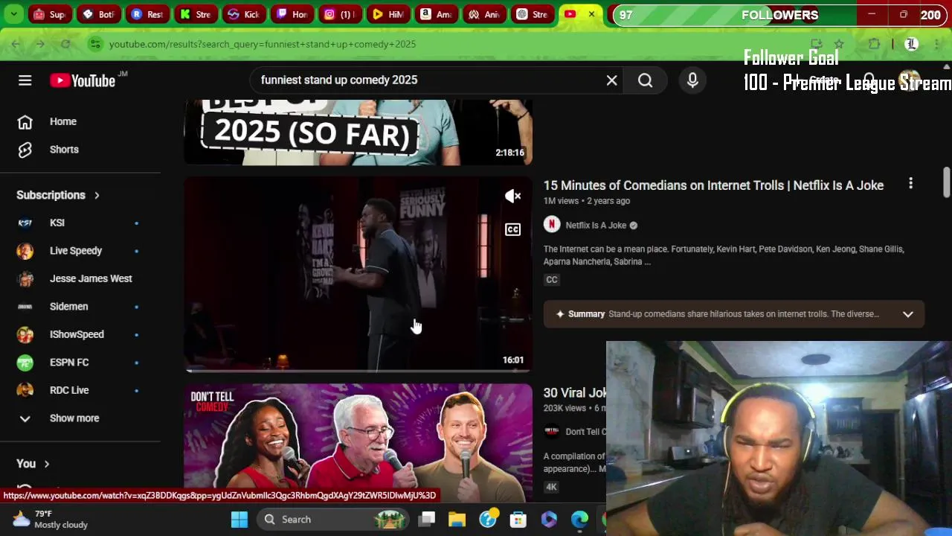Image resolution: width=952 pixels, height=536 pixels.
Task: Unmute the Kevin Hart preview video
Action: click(512, 197)
